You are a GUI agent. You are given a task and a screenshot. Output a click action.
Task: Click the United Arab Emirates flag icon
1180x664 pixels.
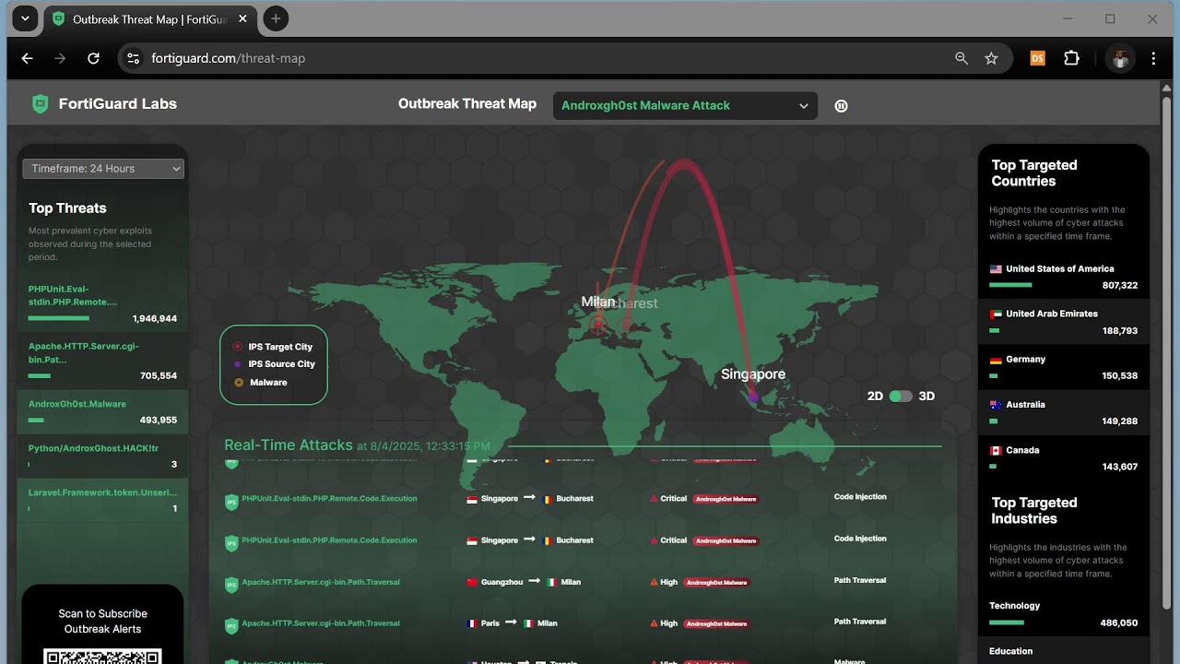point(996,314)
